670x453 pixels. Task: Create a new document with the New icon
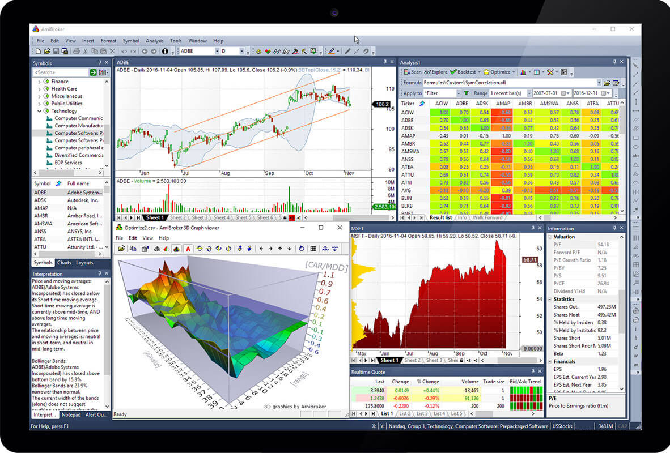click(x=38, y=51)
